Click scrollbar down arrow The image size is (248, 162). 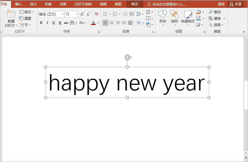[246, 153]
